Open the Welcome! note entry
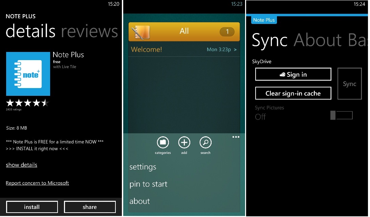 pyautogui.click(x=184, y=49)
